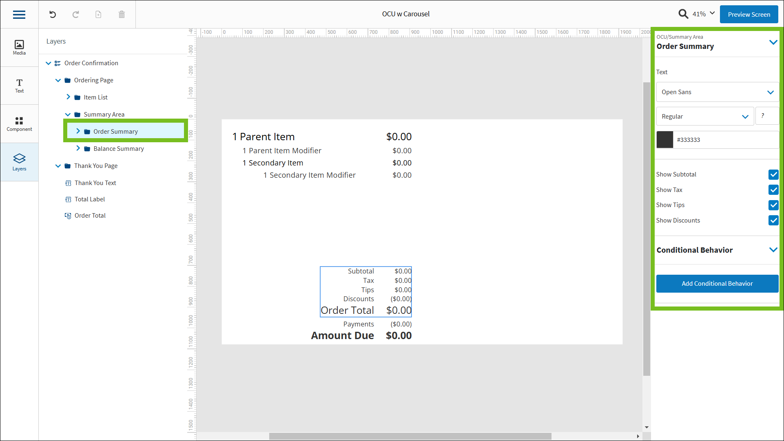The height and width of the screenshot is (441, 784).
Task: Click the redo arrow icon
Action: (x=75, y=15)
